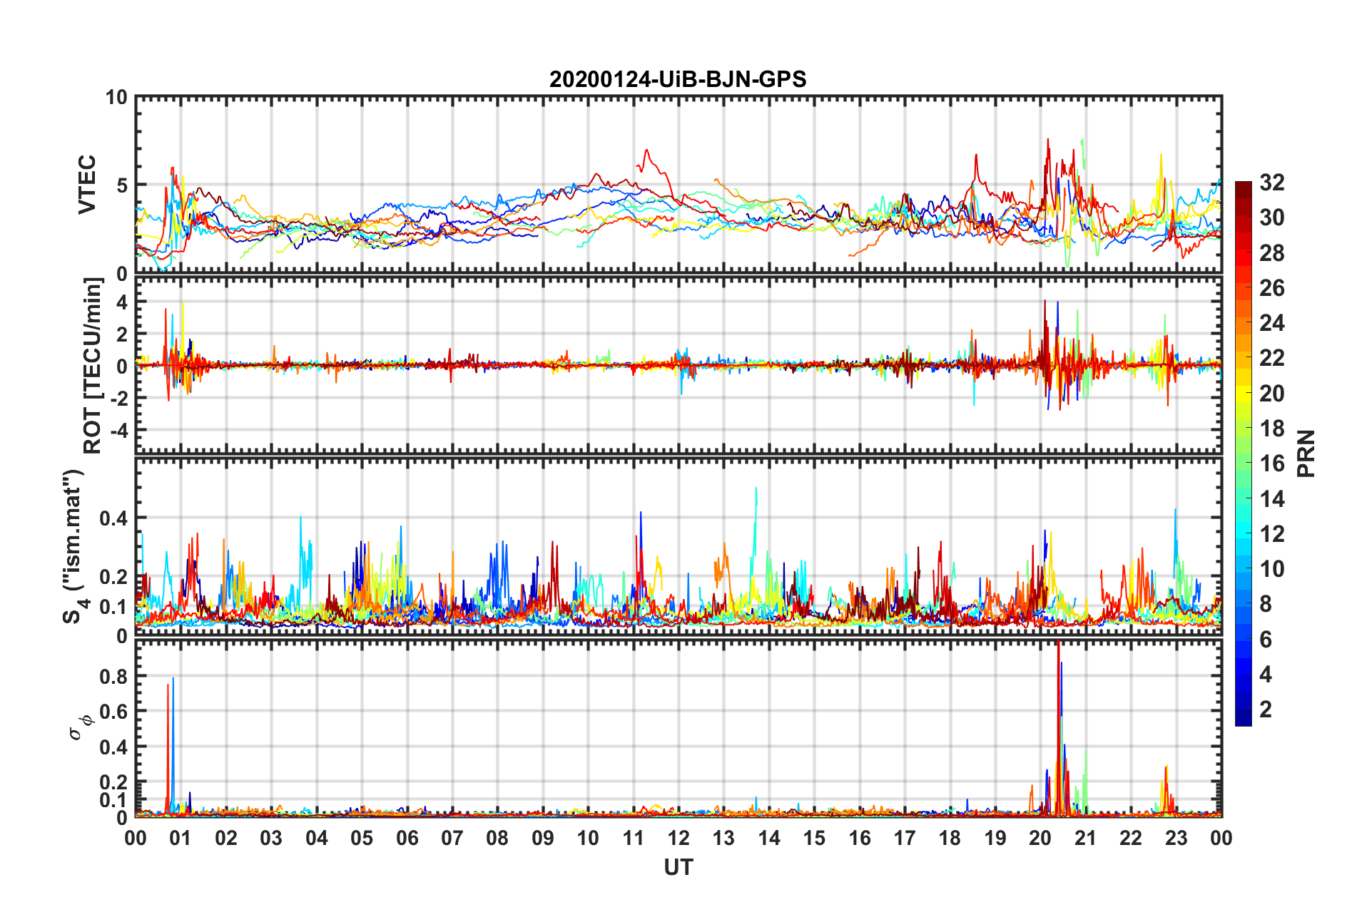Click the sigma phi y-axis label
This screenshot has height=907, width=1357.
click(81, 727)
